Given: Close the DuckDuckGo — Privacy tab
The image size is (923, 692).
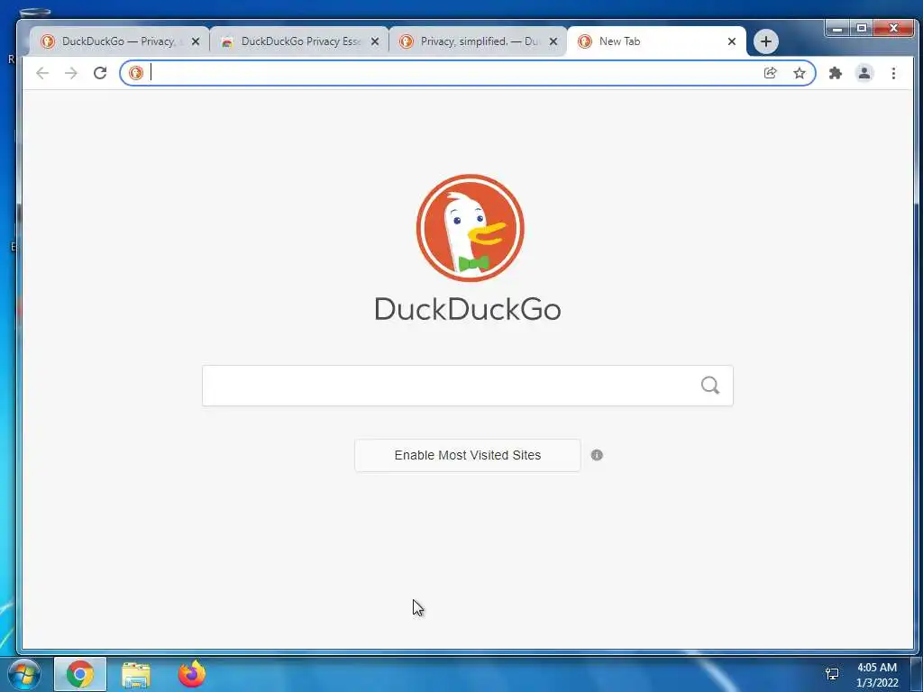Looking at the screenshot, I should pos(196,41).
